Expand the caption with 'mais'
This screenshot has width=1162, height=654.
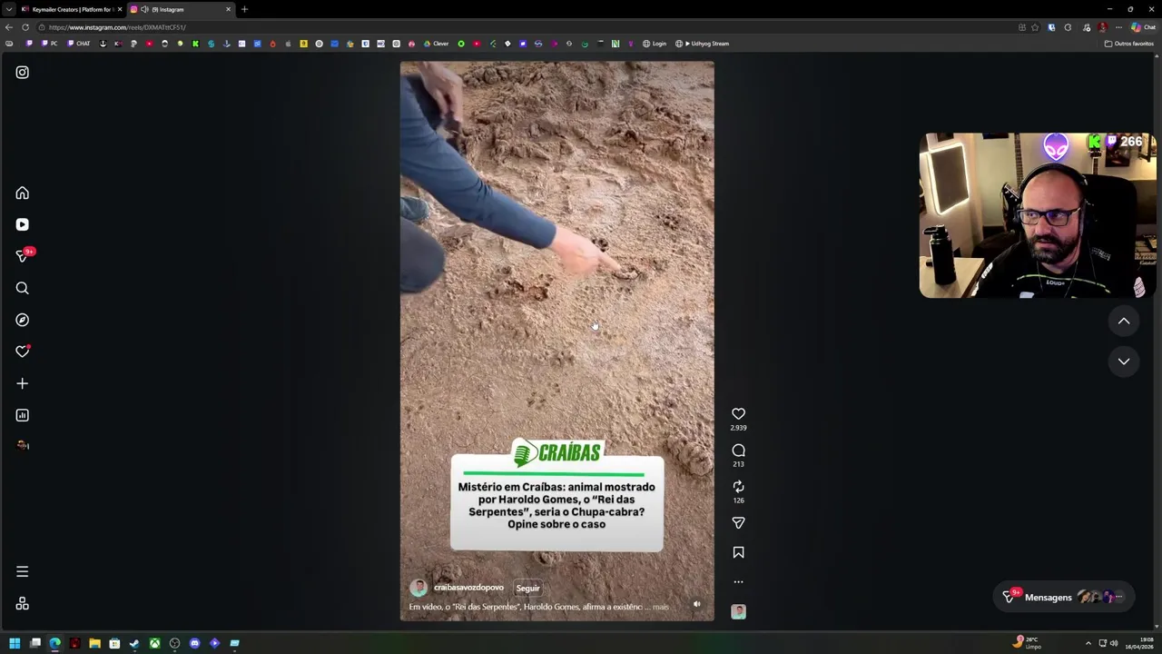[x=660, y=607]
